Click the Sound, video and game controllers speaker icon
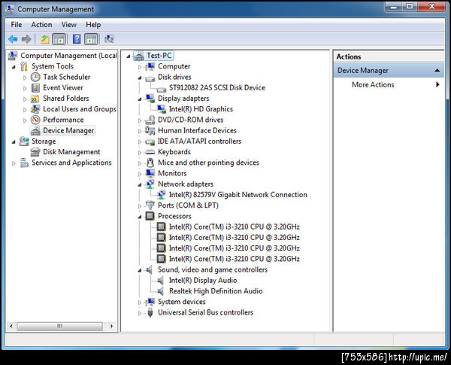451x365 pixels. [150, 270]
